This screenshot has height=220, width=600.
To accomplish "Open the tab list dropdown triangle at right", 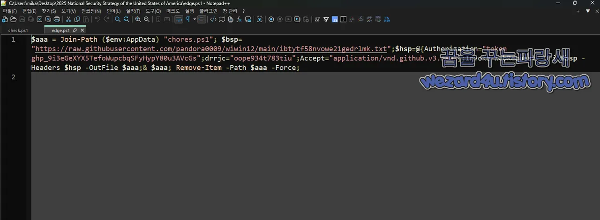I will pyautogui.click(x=588, y=11).
